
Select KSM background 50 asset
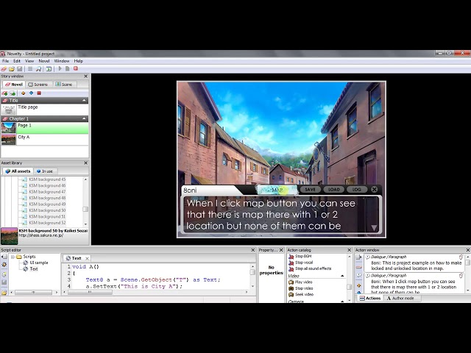click(x=47, y=210)
